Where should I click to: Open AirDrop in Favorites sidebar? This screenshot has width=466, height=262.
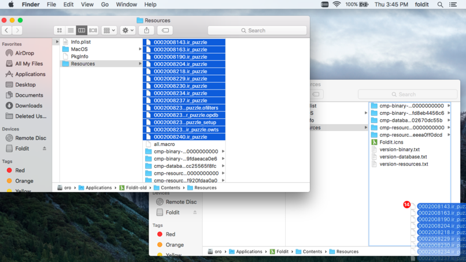coord(24,53)
